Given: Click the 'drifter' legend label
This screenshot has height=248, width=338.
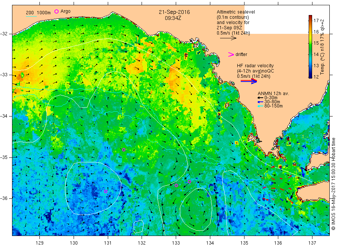Looking at the screenshot, I should tap(241, 54).
